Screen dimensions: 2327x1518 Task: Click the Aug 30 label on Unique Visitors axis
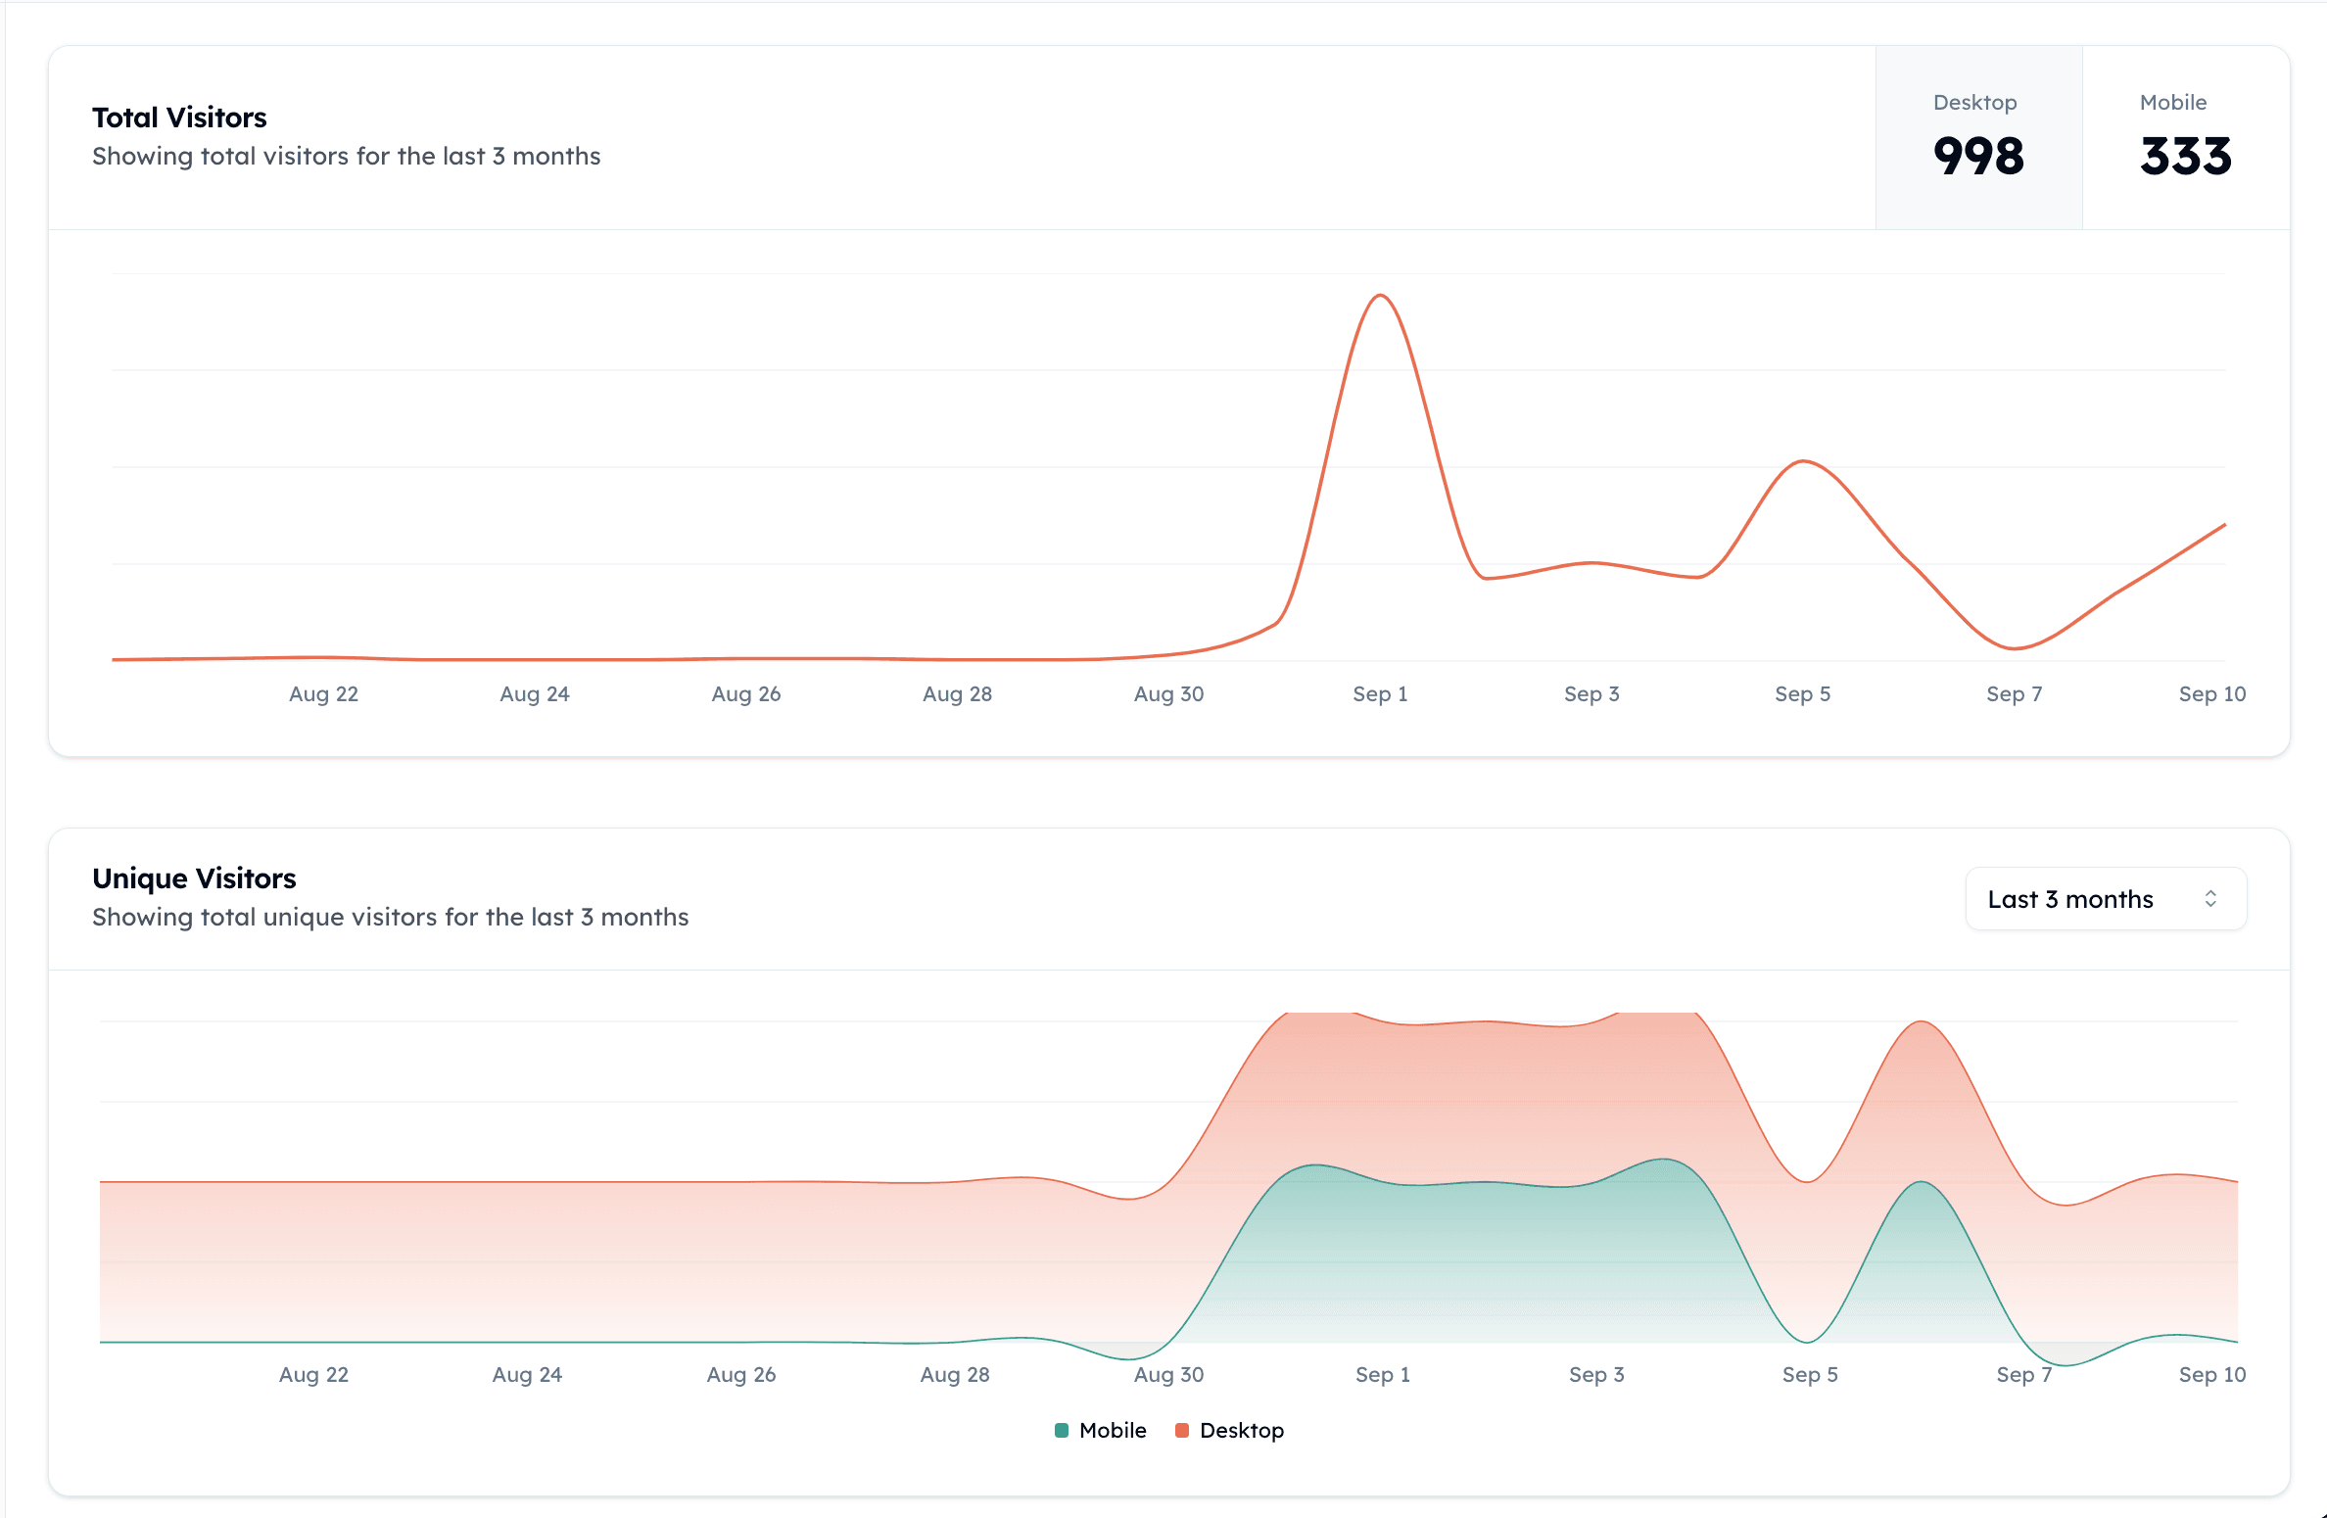pos(1168,1374)
